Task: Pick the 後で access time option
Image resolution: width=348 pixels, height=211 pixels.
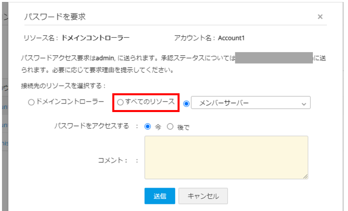Action: point(170,127)
